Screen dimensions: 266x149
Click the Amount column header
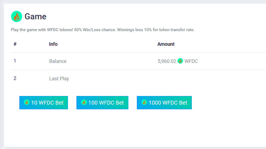click(166, 44)
